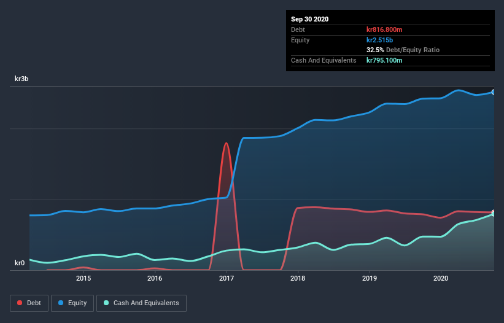Click the kr0 y-axis label

pos(20,263)
